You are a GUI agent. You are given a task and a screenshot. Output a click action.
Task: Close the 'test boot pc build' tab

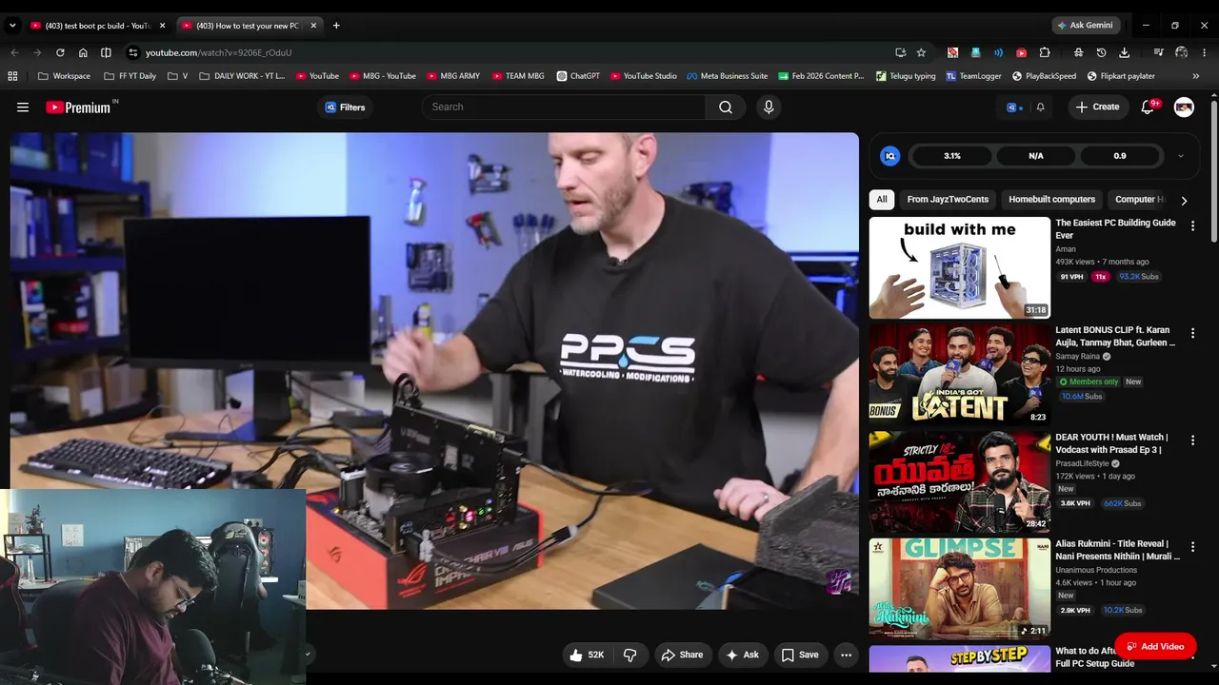pos(162,26)
